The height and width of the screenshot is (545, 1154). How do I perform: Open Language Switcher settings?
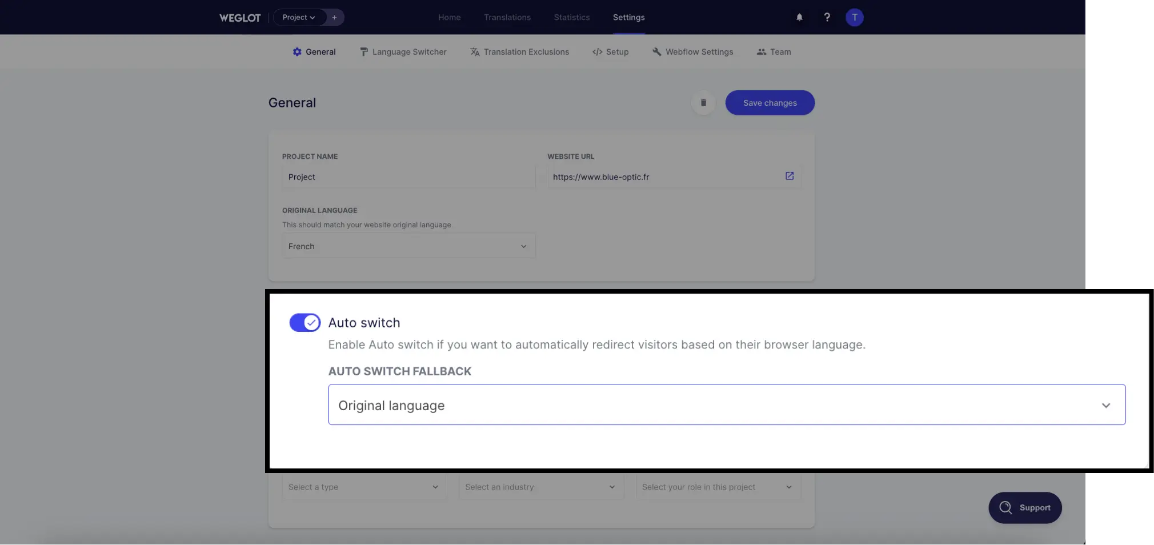403,52
